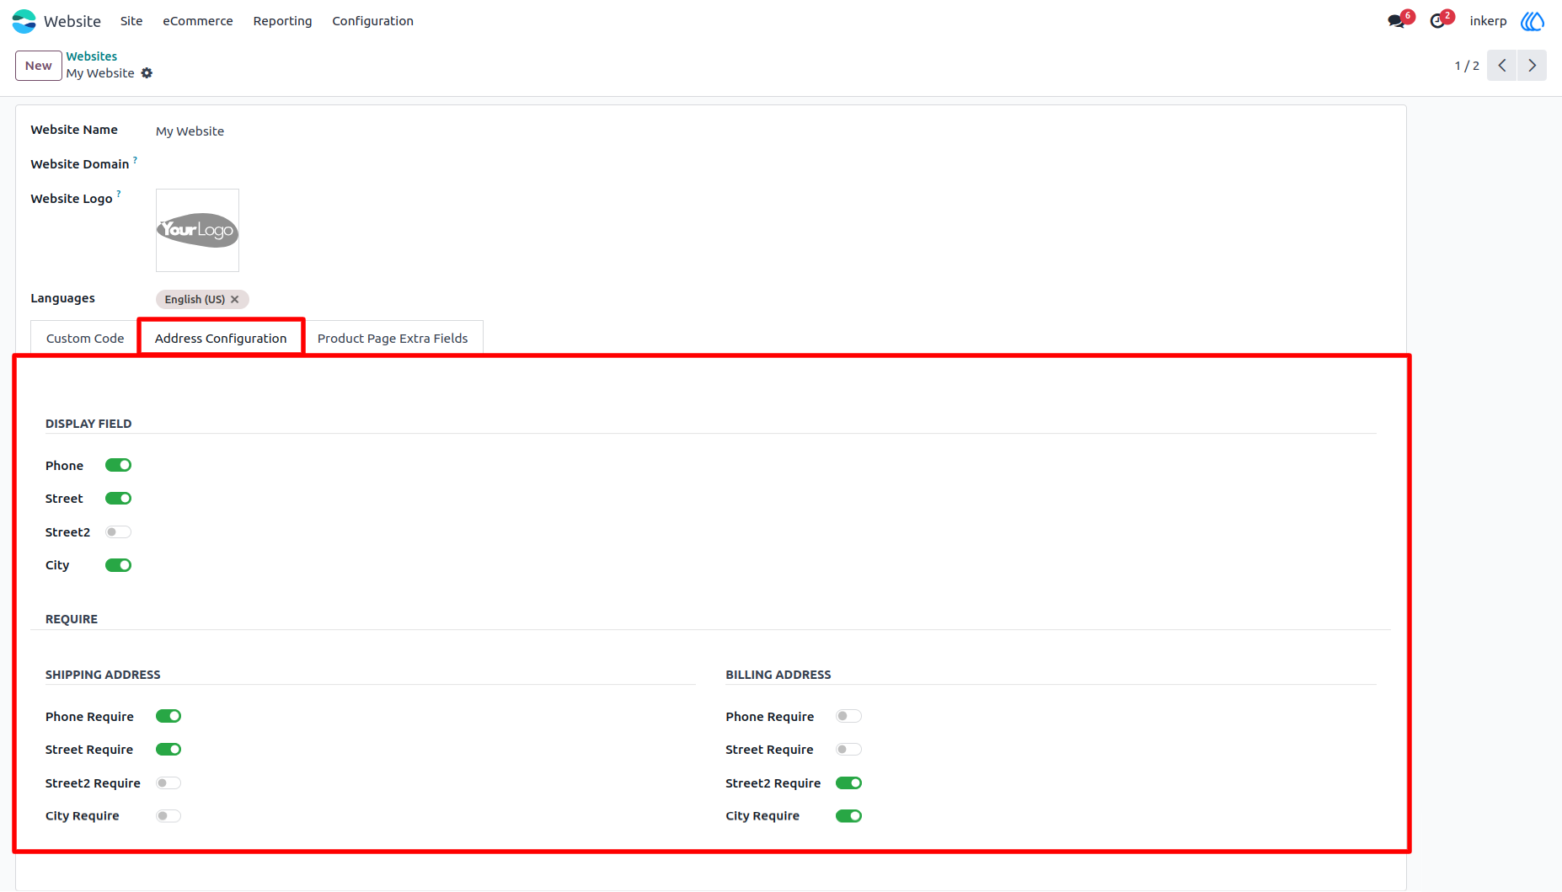Toggle shipping Phone Require switch
Viewport: 1562px width, 892px height.
point(169,716)
